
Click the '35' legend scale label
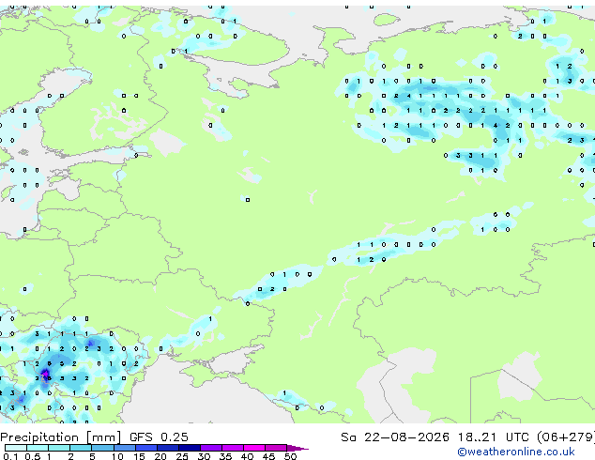[225, 456]
